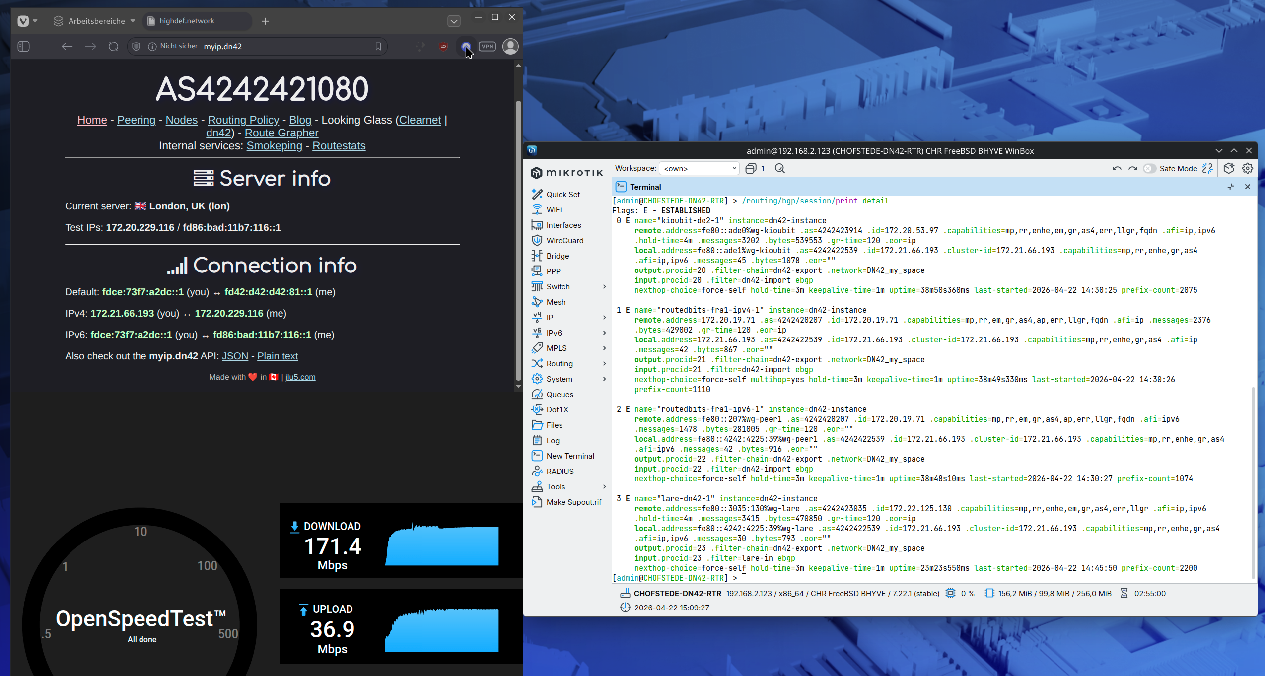Click the redo arrow in WinBox toolbar
This screenshot has width=1265, height=676.
point(1132,169)
